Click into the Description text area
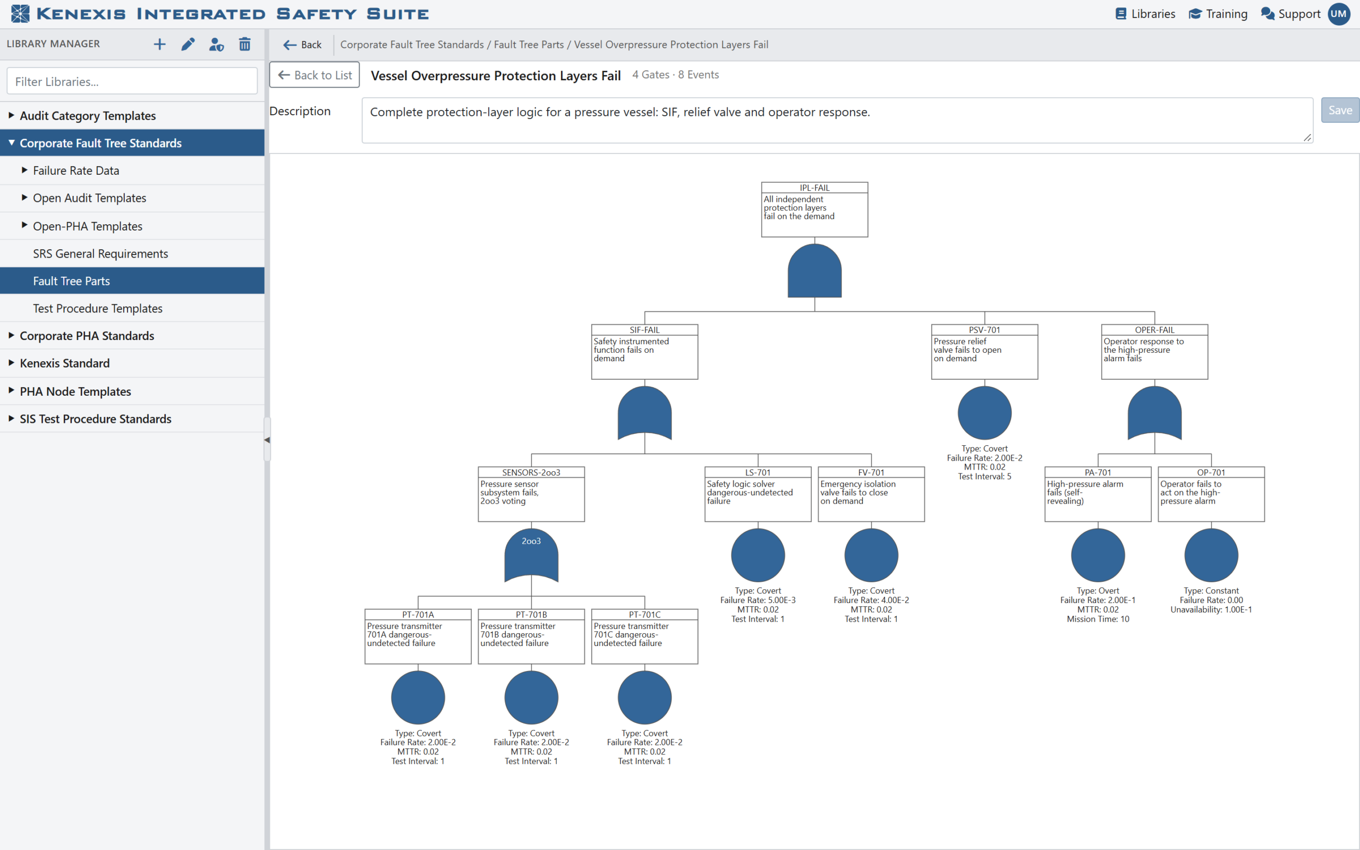Screen dimensions: 1360x850 tap(837, 120)
